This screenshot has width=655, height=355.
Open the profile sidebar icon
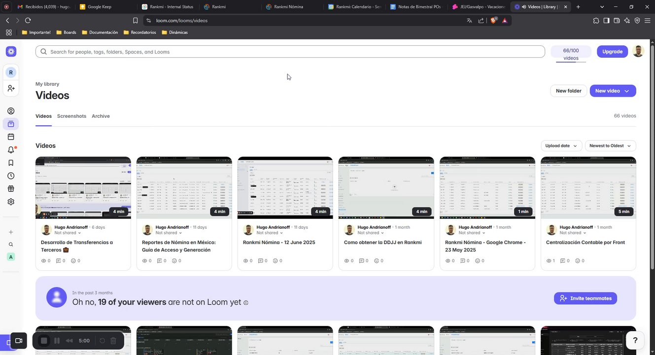11,111
